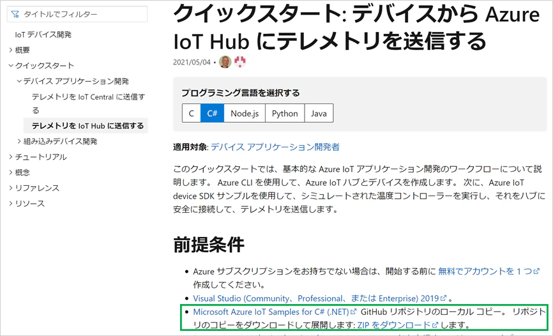553x336 pixels.
Task: Expand 組み込みデバイス開発 chevron
Action: pos(19,141)
